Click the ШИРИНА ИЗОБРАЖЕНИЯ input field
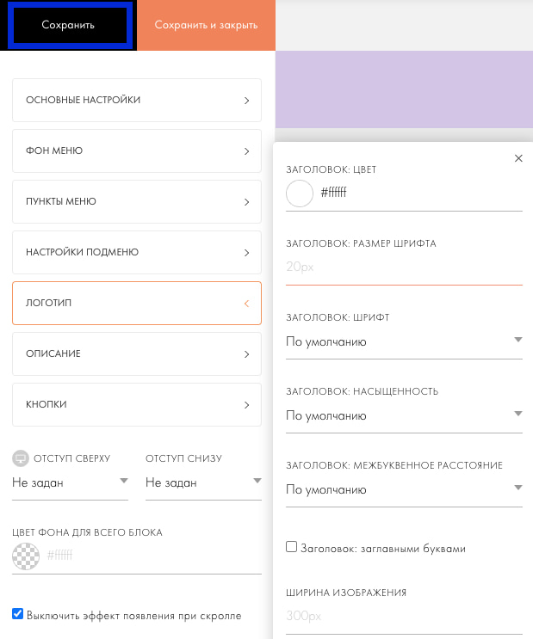The height and width of the screenshot is (639, 533). (x=404, y=617)
